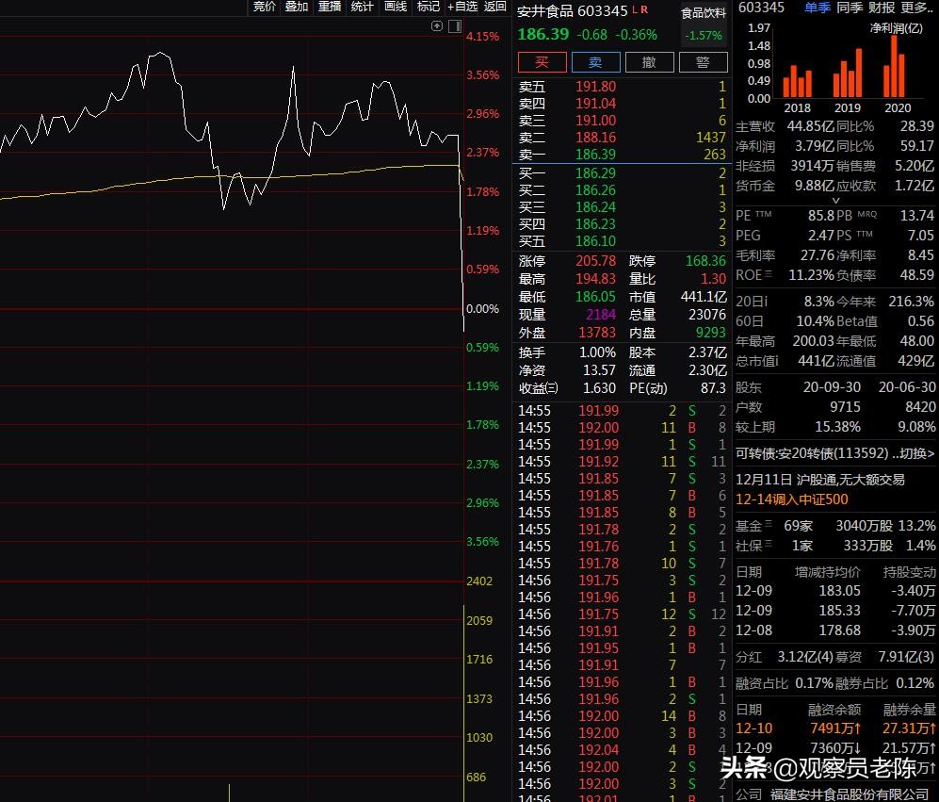Click 标记 to mark the stock

click(429, 7)
